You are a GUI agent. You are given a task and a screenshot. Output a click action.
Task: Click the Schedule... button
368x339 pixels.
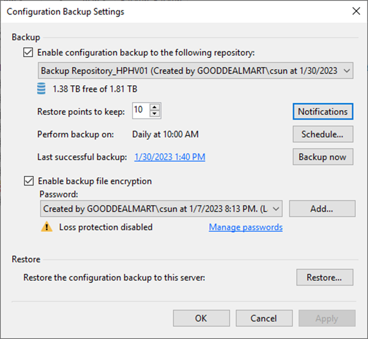click(323, 134)
